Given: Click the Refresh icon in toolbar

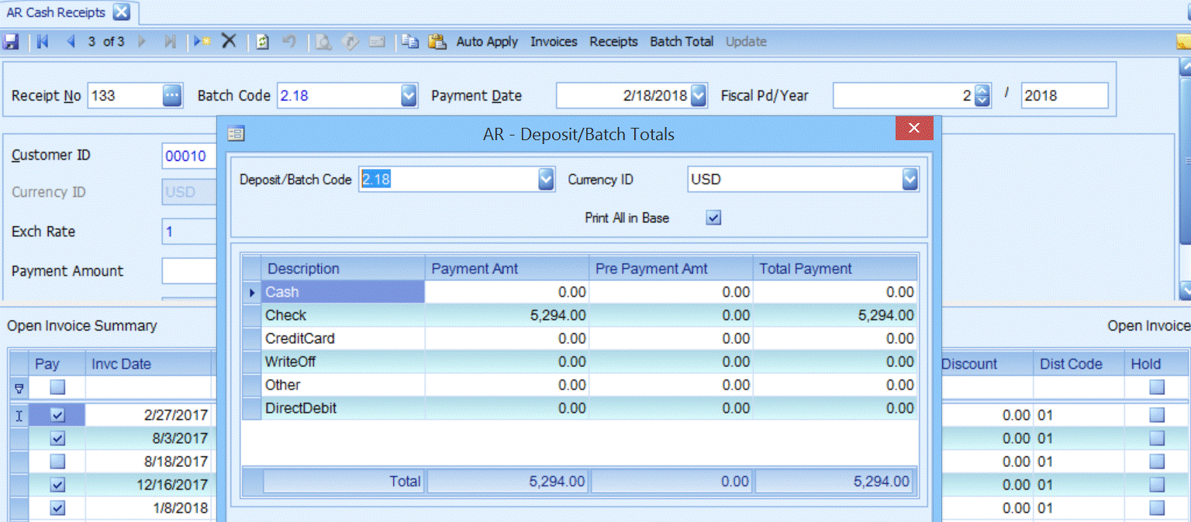Looking at the screenshot, I should click(263, 42).
